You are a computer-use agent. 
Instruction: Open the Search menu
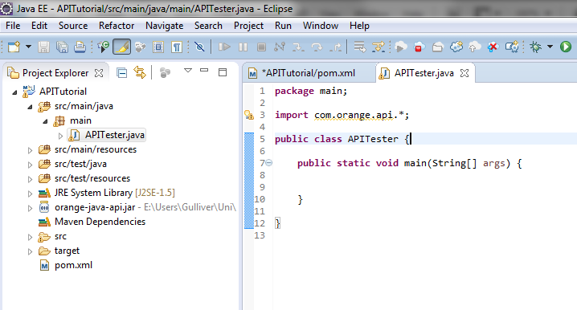click(208, 26)
